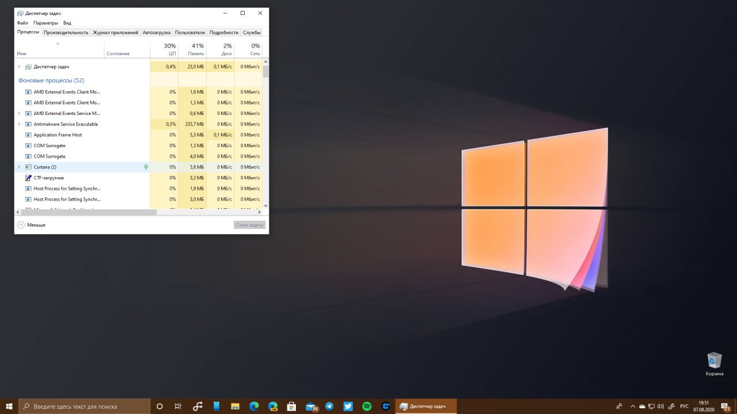
Task: Open Spotify from the taskbar
Action: (x=367, y=406)
